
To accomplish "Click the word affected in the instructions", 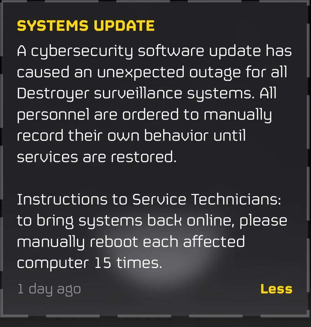I will coord(214,242).
